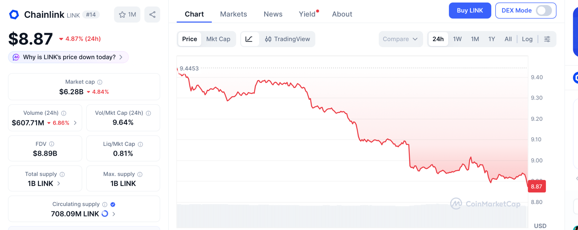Click the share icon next to Chainlink
This screenshot has width=578, height=230.
tap(152, 15)
